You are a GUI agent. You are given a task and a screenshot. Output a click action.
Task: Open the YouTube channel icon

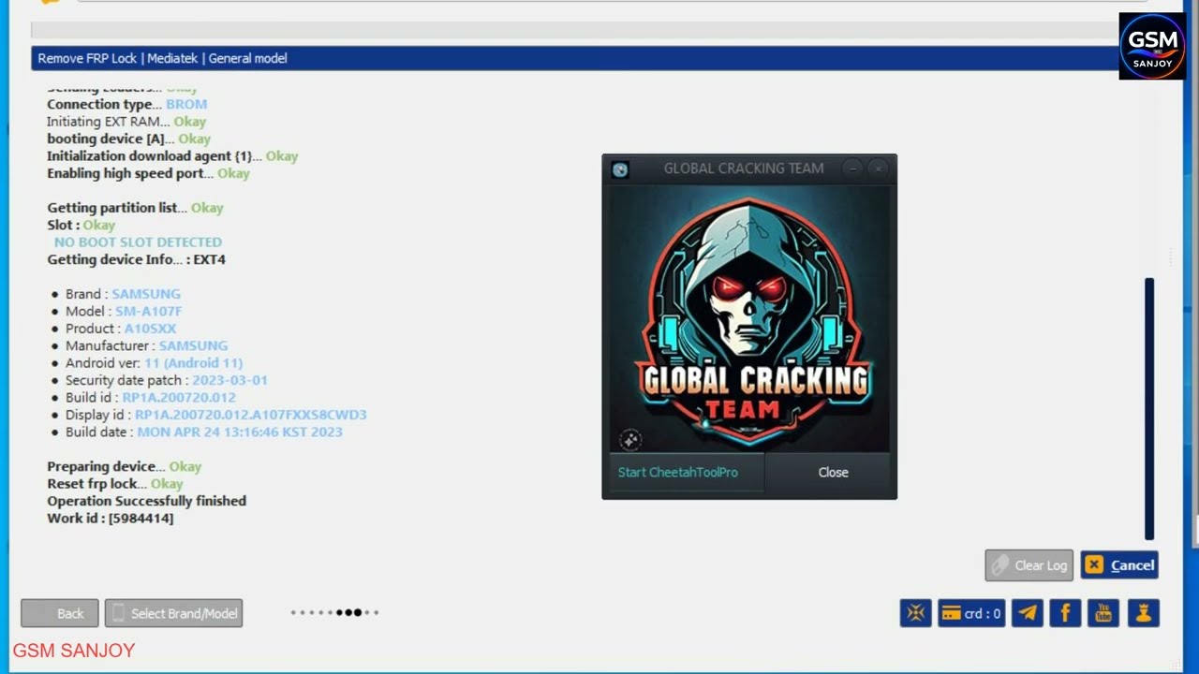click(1103, 613)
